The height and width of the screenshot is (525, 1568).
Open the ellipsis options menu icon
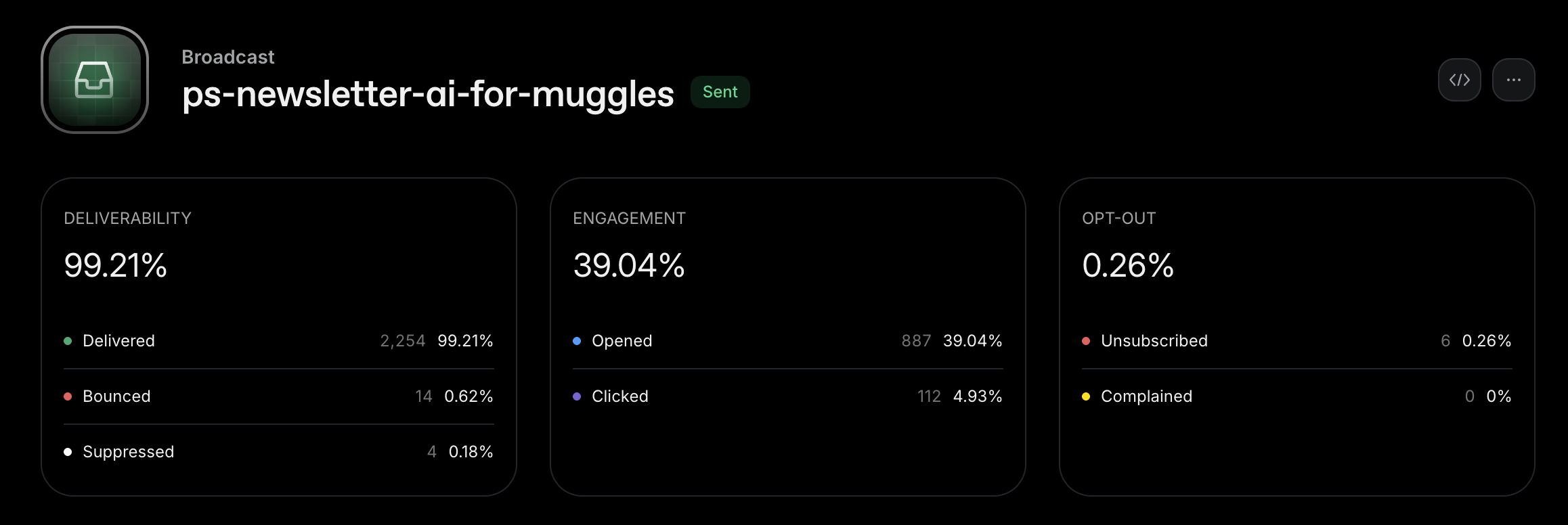1514,79
